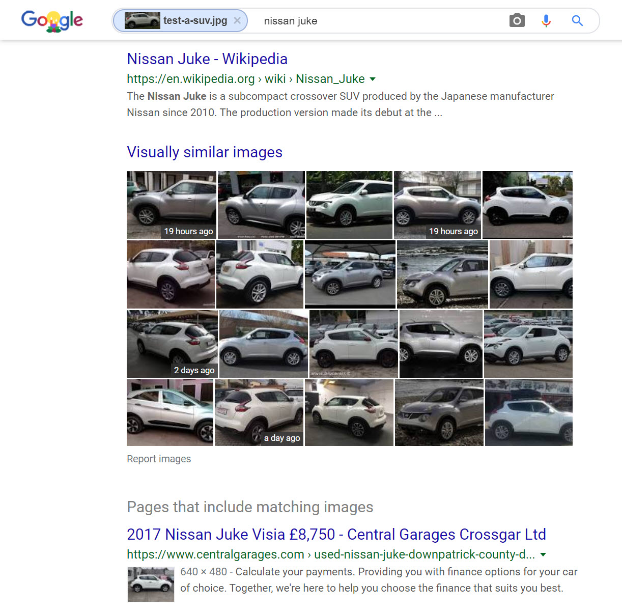The width and height of the screenshot is (622, 613).
Task: Click the camera search-by-image icon
Action: [x=517, y=21]
